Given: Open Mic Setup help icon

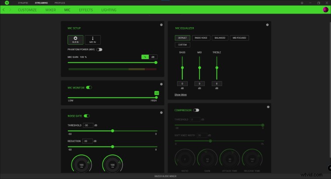Looking at the screenshot, I should click(x=161, y=25).
